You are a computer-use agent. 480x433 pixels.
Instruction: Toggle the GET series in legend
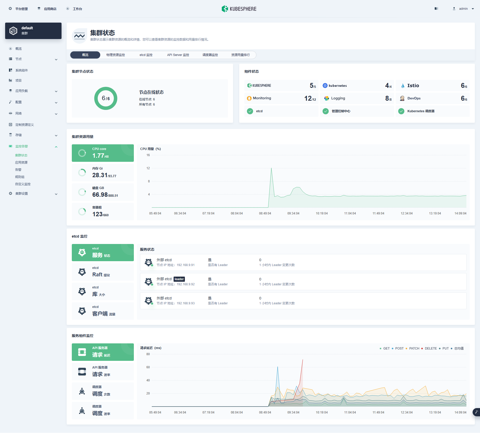tap(385, 349)
